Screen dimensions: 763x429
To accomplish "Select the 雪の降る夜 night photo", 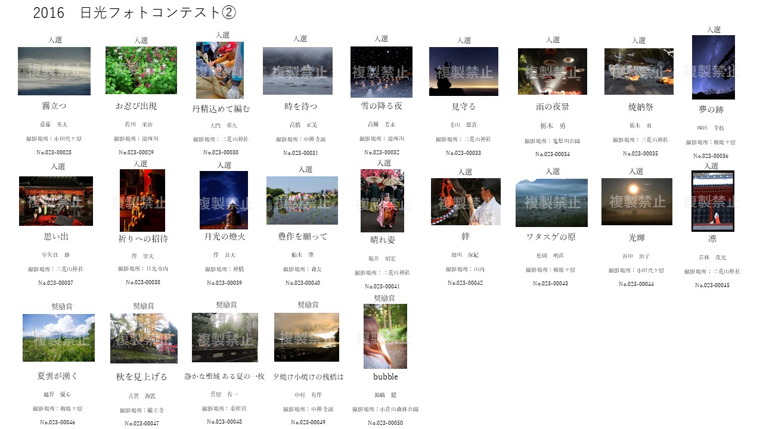I will click(381, 71).
